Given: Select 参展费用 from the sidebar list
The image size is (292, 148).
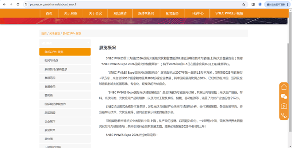Looking at the screenshot, I should 50,87.
